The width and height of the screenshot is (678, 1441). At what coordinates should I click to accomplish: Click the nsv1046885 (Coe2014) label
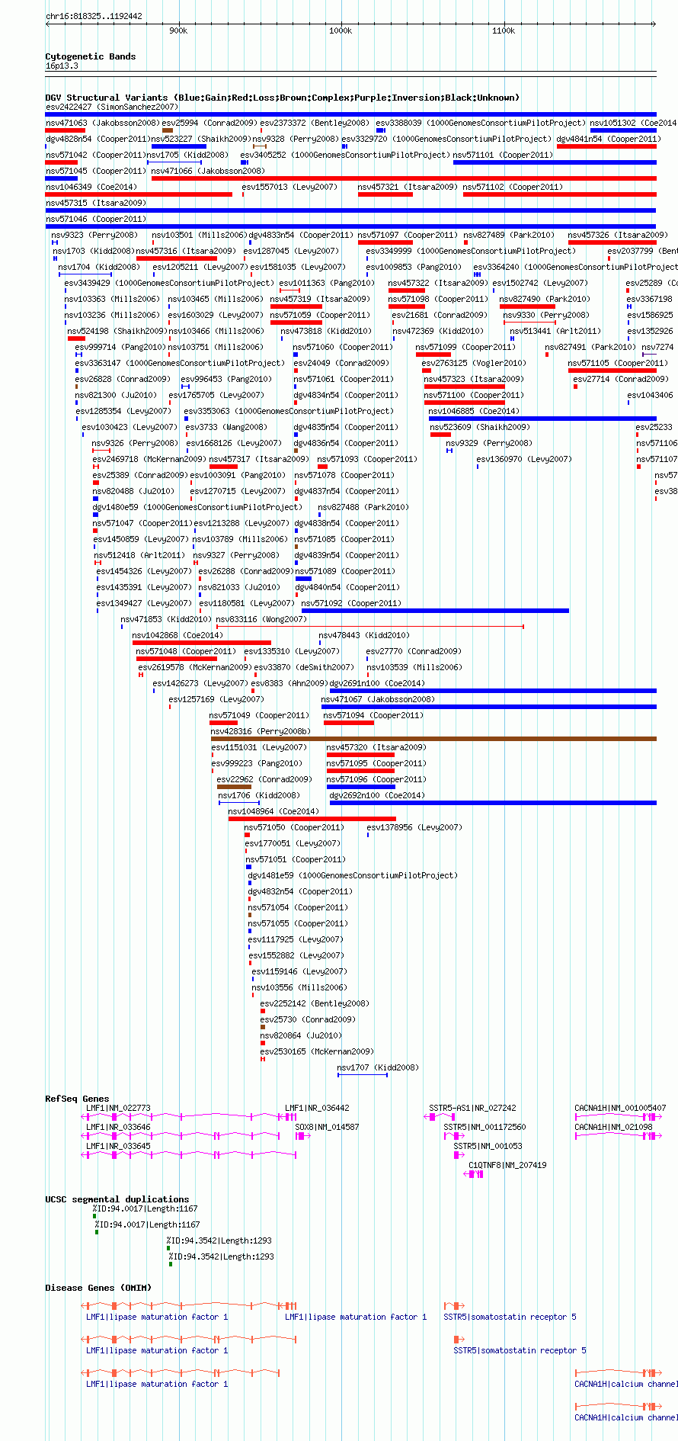[474, 411]
